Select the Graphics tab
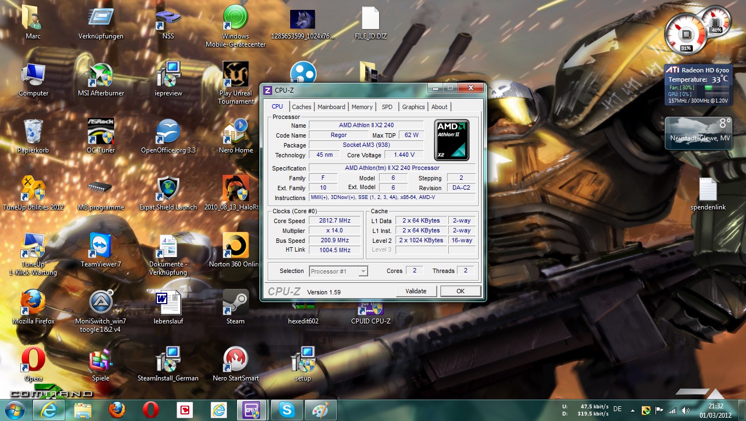Image resolution: width=746 pixels, height=421 pixels. [x=413, y=107]
